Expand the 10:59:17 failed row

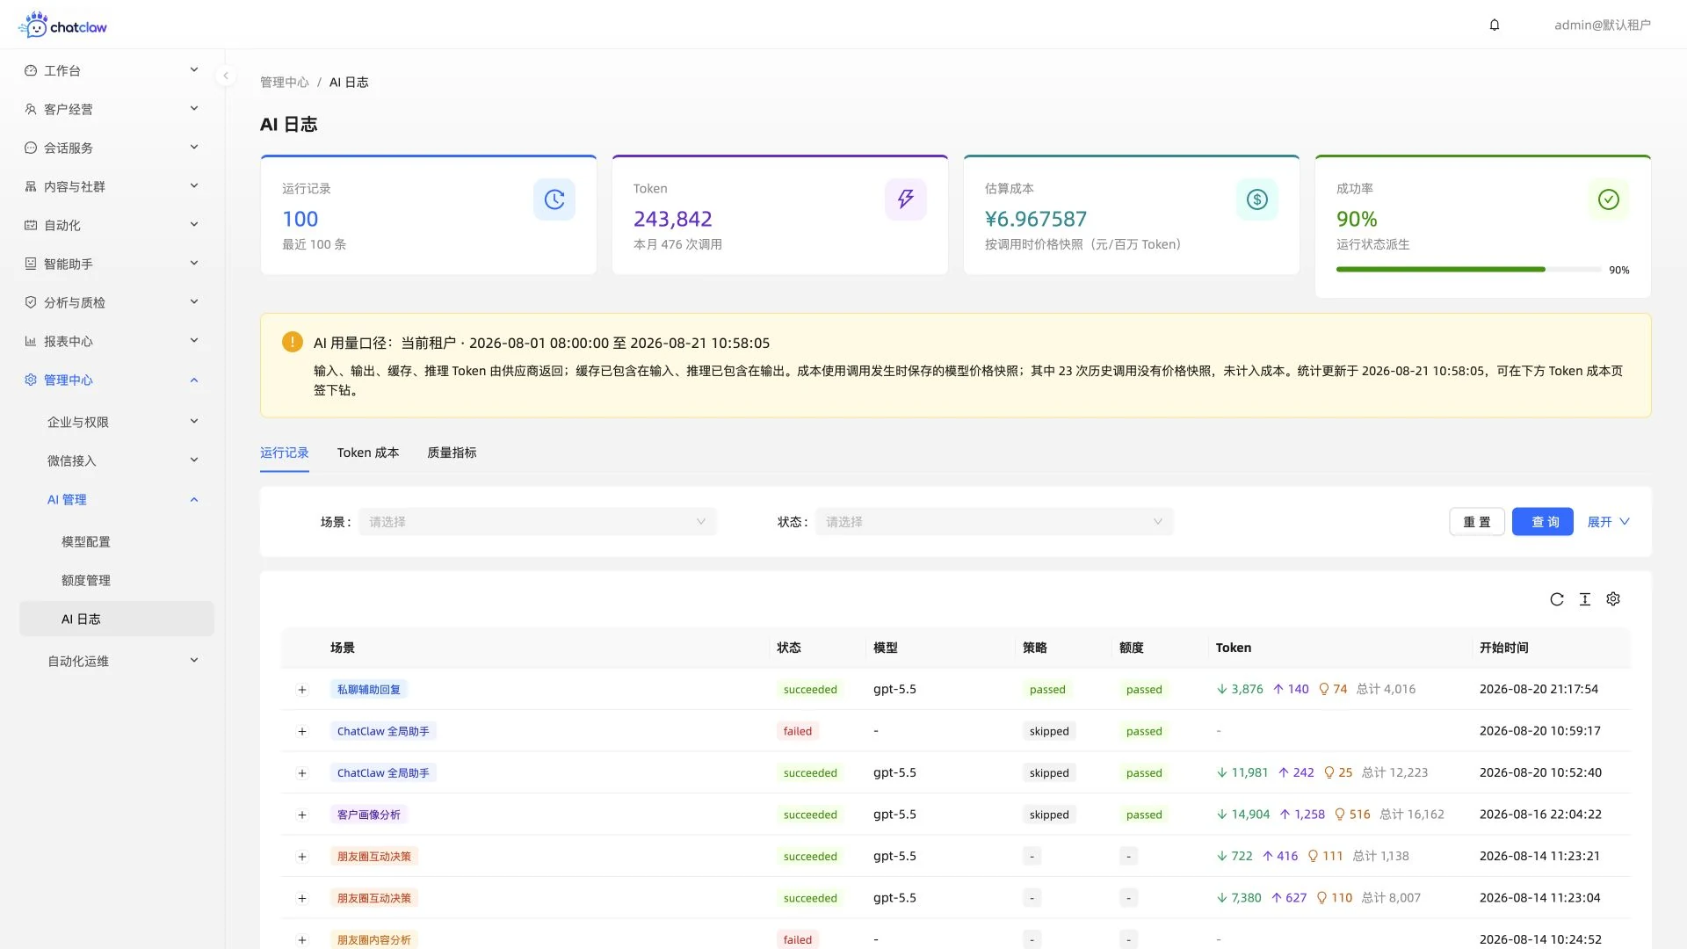302,731
